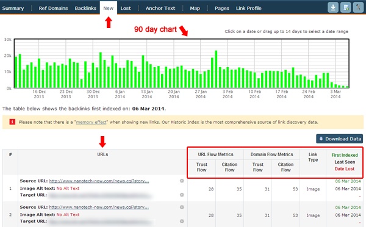Click row 2 red "No Alt Text" label

68,214
